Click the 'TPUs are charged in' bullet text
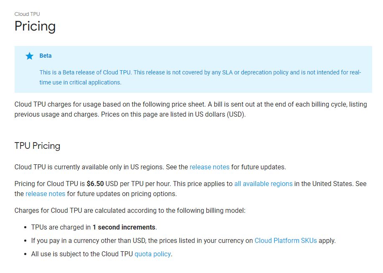This screenshot has height=273, width=383. coord(61,227)
